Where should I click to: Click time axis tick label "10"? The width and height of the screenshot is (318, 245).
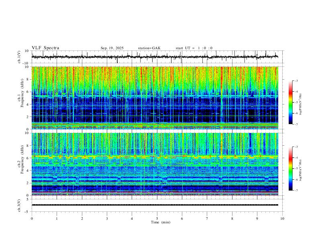coord(282,219)
